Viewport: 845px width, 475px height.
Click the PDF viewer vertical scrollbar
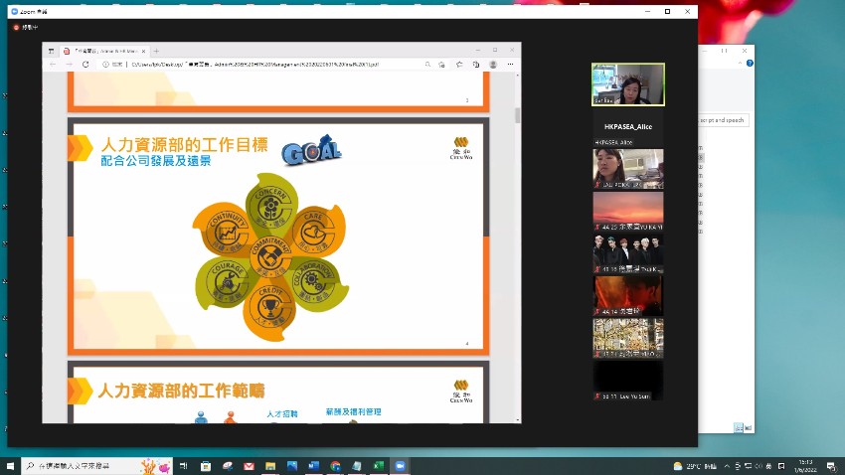(x=516, y=115)
